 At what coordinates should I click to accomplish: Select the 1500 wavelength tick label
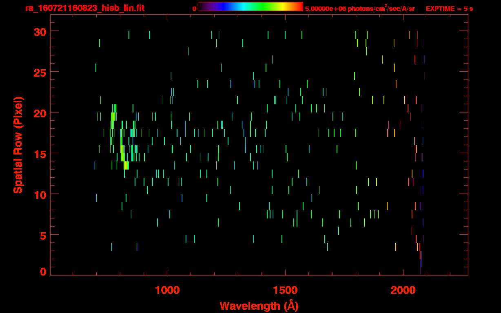tap(285, 290)
